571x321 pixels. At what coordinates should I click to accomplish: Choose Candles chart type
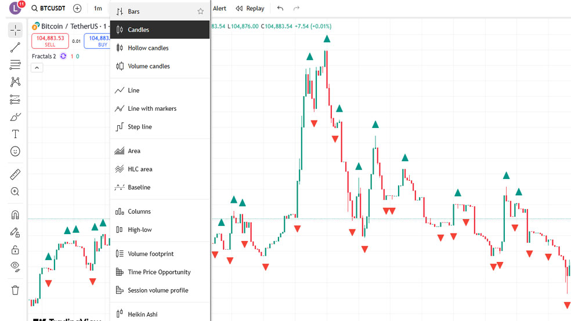point(160,30)
